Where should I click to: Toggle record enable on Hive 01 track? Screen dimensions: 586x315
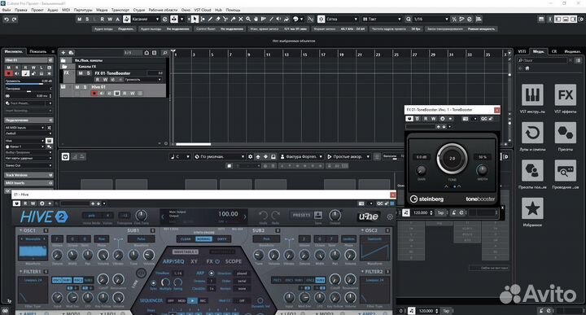click(94, 93)
